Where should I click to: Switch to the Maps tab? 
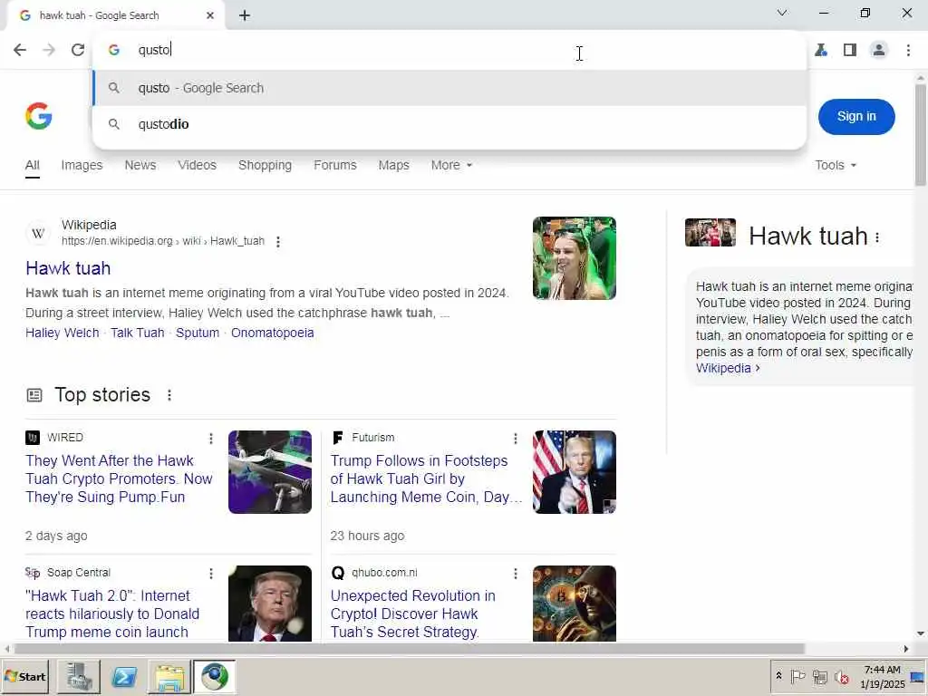393,165
